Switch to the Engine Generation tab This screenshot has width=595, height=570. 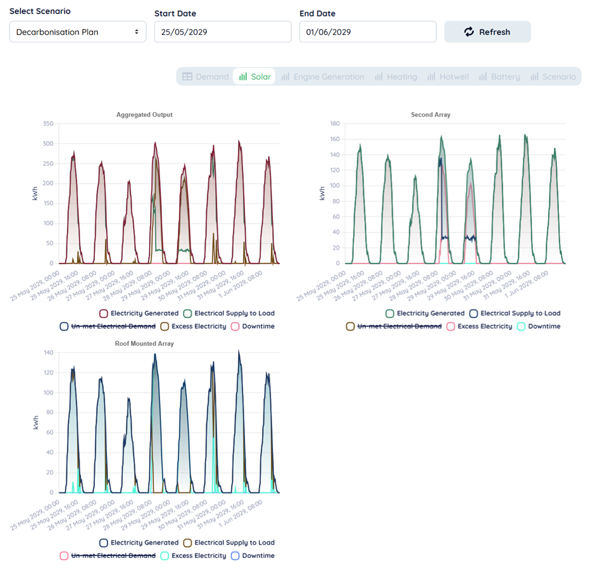(x=323, y=77)
